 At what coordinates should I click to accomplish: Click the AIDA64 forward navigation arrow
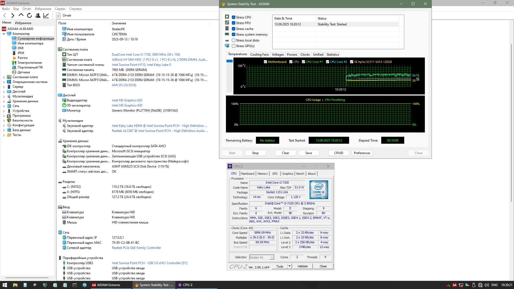(13, 16)
